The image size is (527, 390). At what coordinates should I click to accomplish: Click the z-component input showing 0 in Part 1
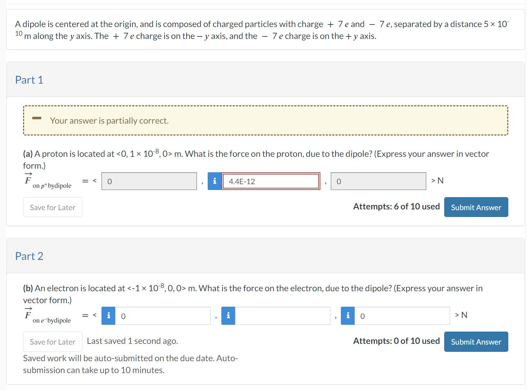[x=378, y=181]
